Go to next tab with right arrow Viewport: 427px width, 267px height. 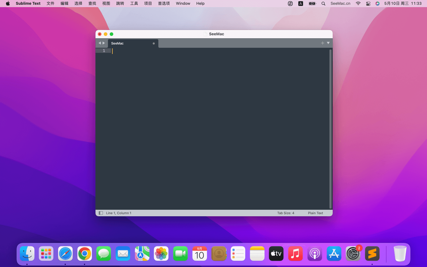click(x=104, y=43)
